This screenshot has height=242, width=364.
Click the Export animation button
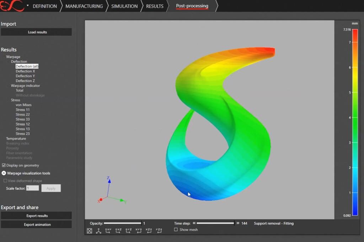(x=36, y=224)
